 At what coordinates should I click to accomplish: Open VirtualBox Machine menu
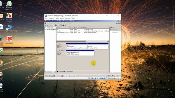pyautogui.click(x=51, y=19)
